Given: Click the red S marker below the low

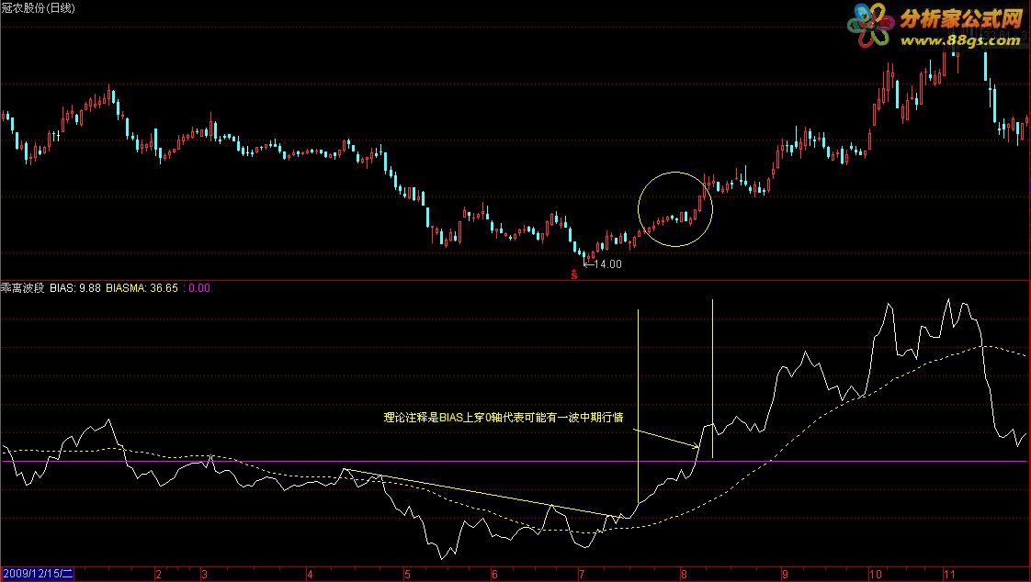Looking at the screenshot, I should pos(574,275).
